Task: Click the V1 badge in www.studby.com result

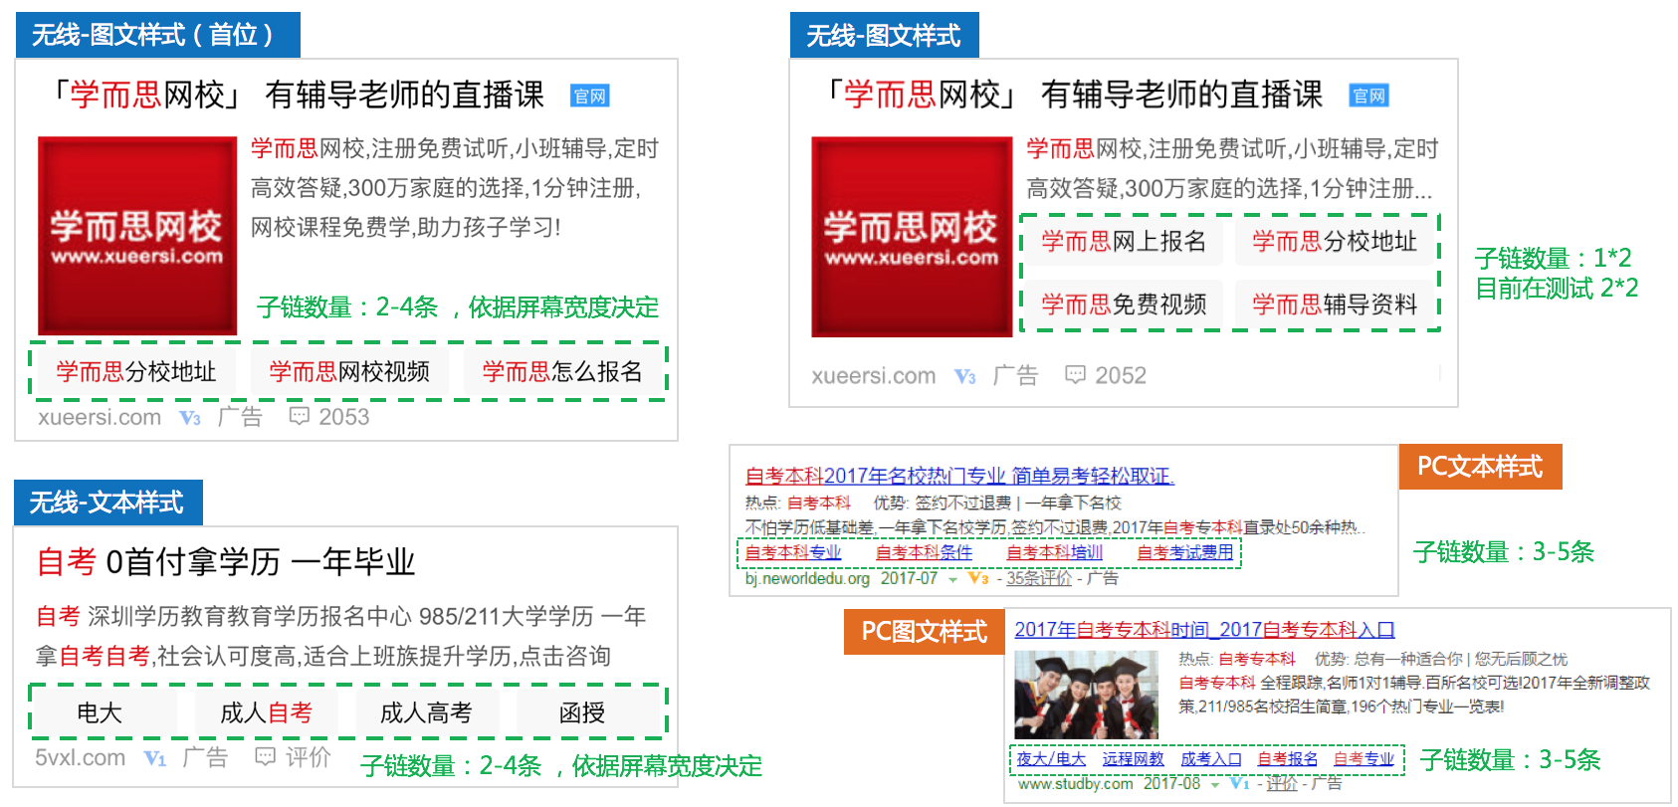Action: coord(1239,784)
